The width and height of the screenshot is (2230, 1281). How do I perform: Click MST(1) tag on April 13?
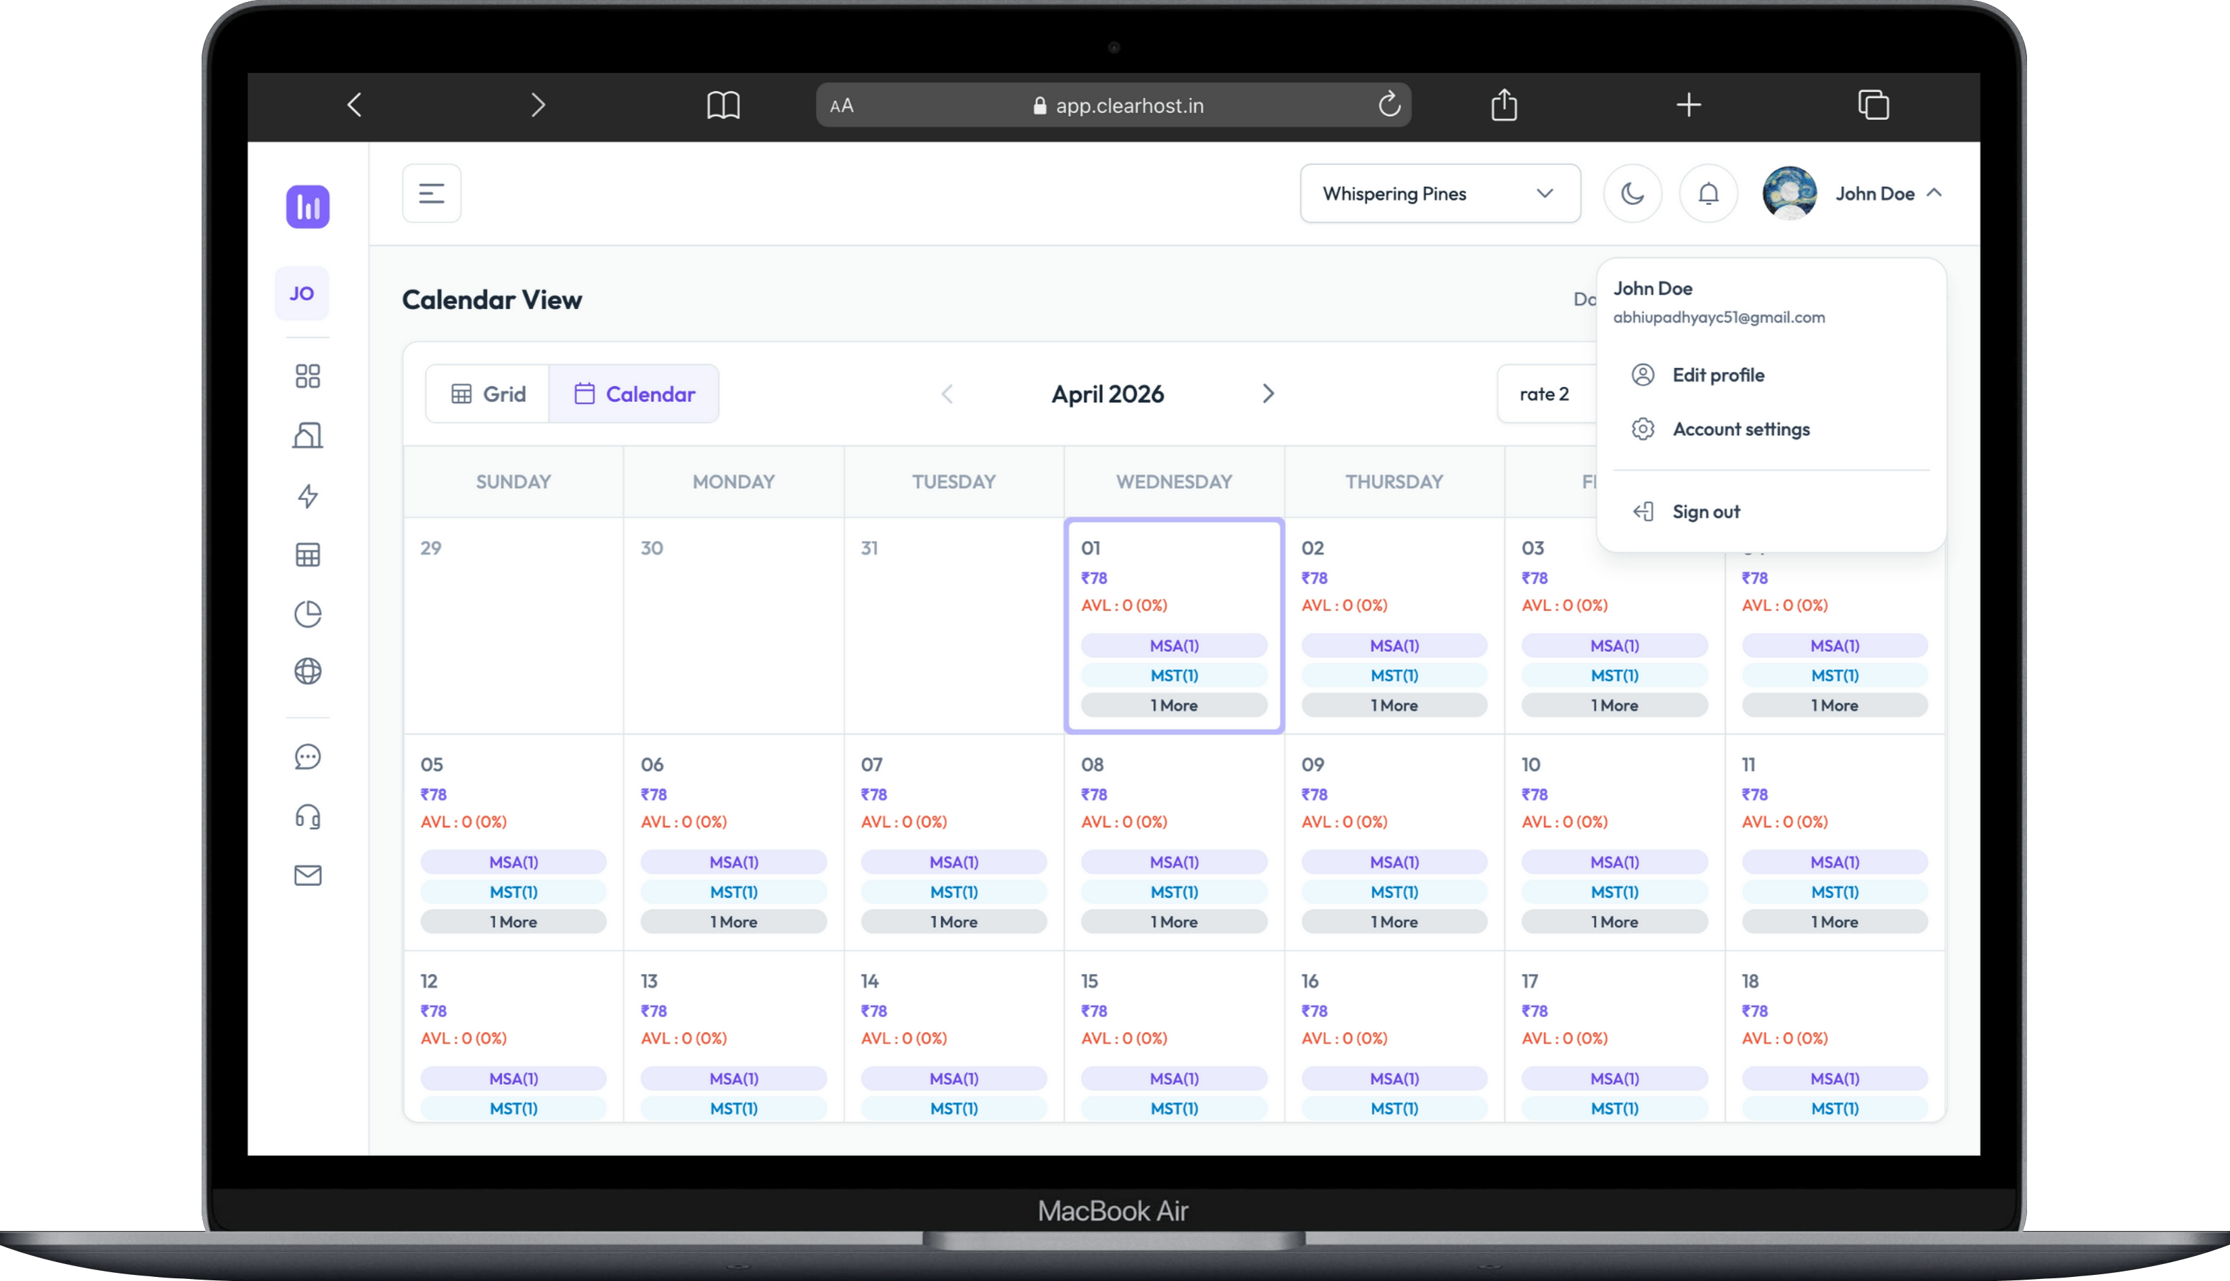[x=733, y=1109]
